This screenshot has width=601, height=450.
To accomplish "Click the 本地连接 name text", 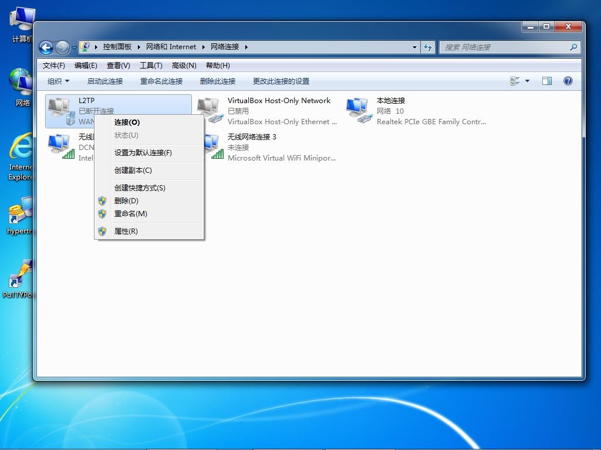I will pyautogui.click(x=390, y=101).
